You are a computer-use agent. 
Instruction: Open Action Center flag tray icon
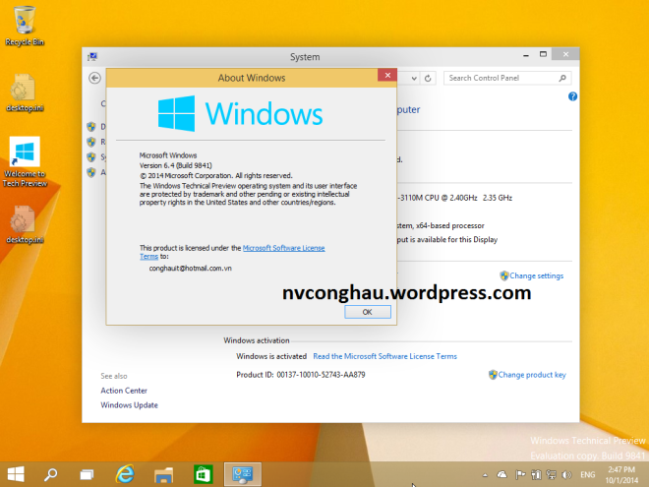click(520, 474)
